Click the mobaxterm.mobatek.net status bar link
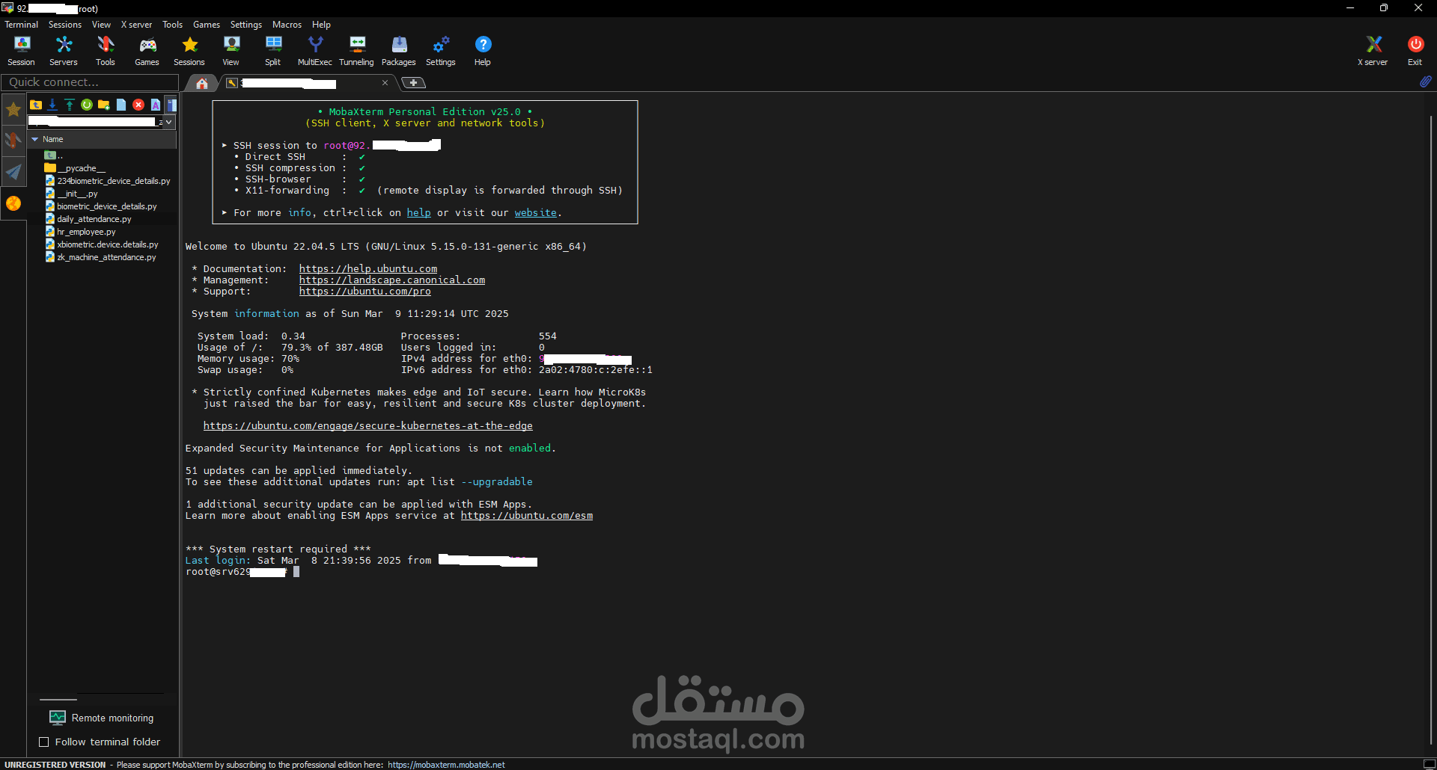Image resolution: width=1437 pixels, height=770 pixels. coord(446,765)
